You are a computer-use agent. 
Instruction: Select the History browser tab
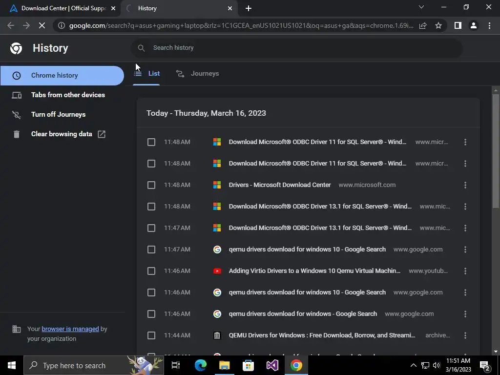coord(179,8)
